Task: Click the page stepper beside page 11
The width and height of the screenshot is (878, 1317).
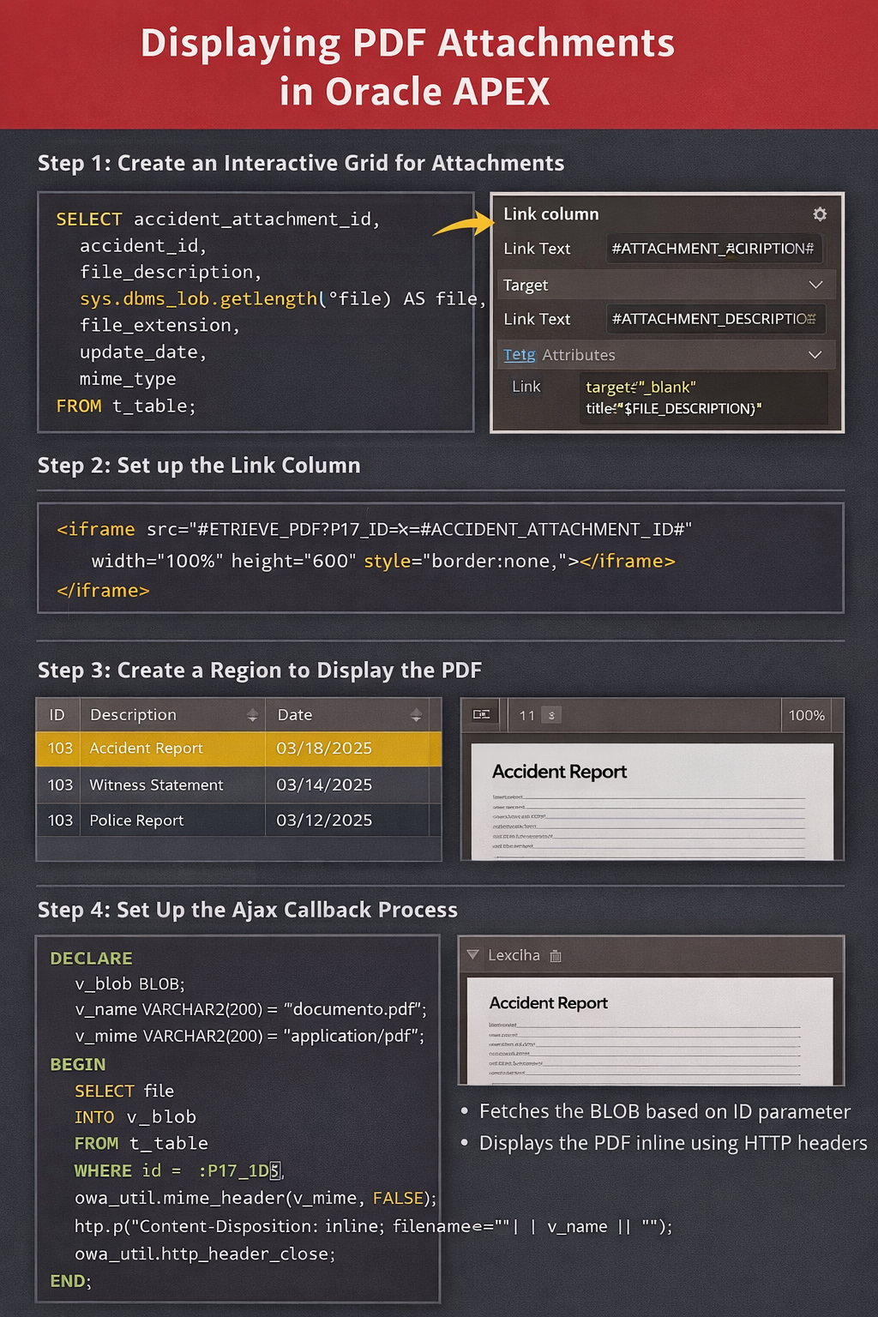Action: [x=551, y=715]
